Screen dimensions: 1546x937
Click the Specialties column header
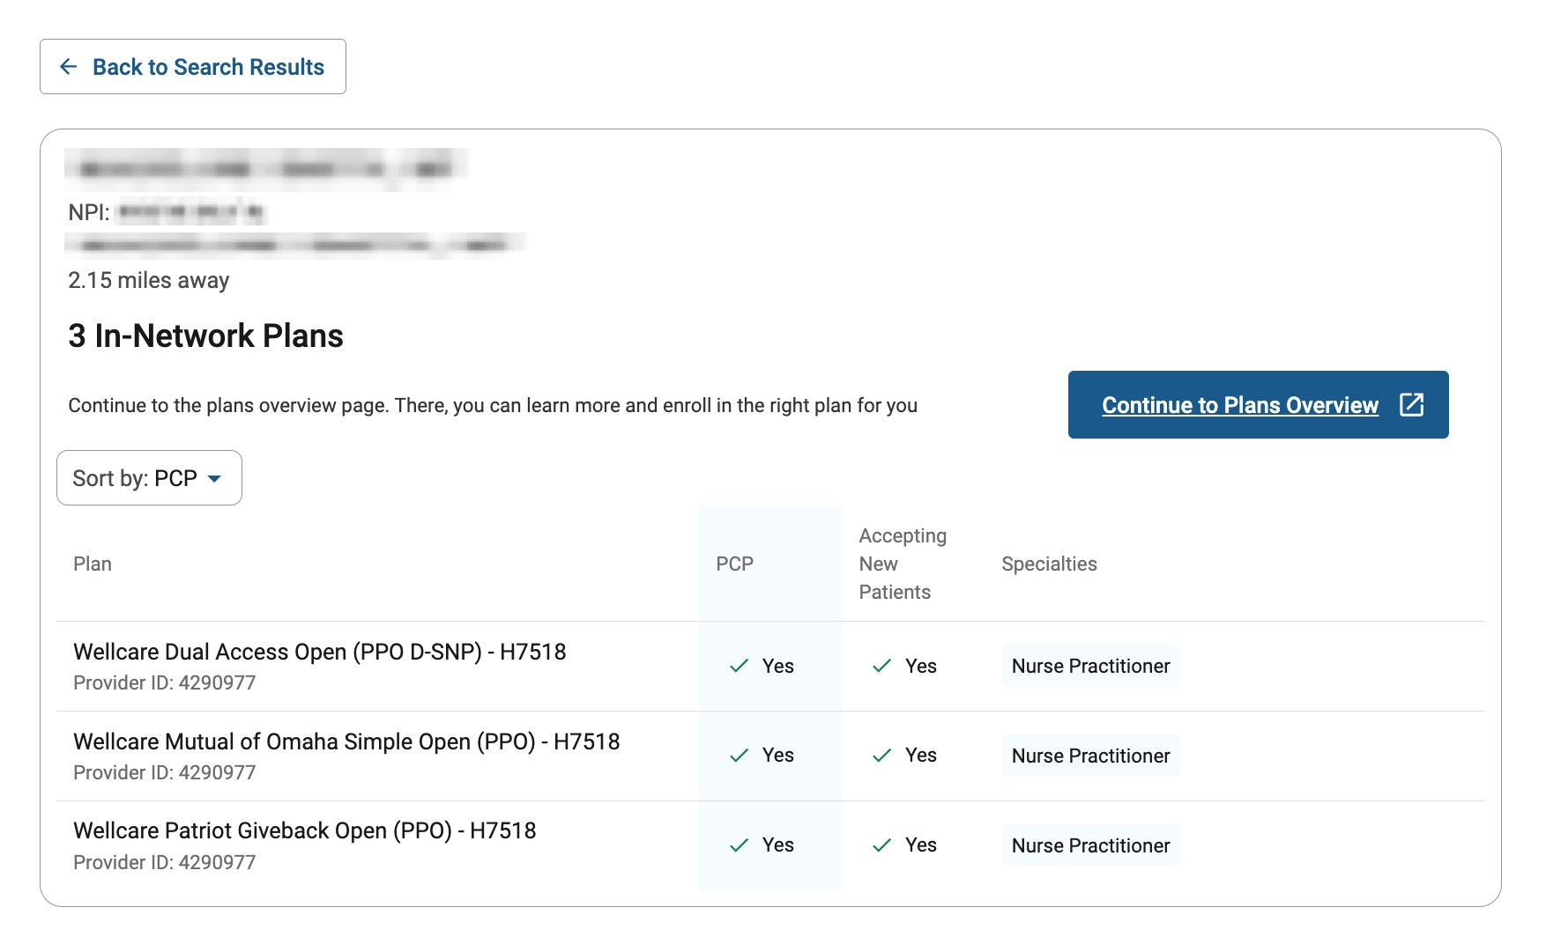[x=1049, y=564]
